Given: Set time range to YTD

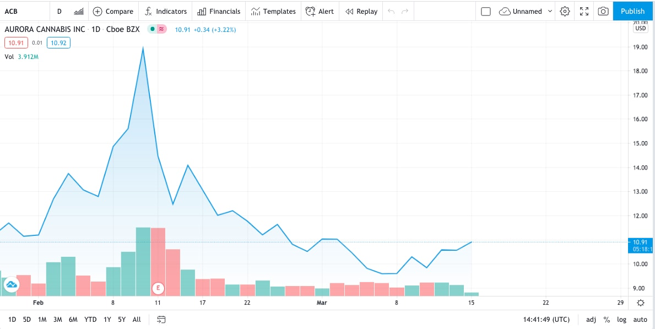Looking at the screenshot, I should (x=90, y=320).
